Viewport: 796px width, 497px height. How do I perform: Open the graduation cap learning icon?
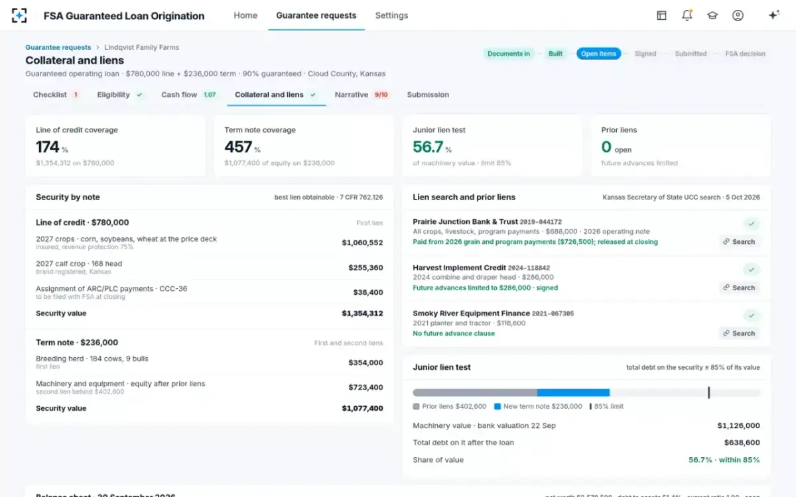[x=712, y=15]
